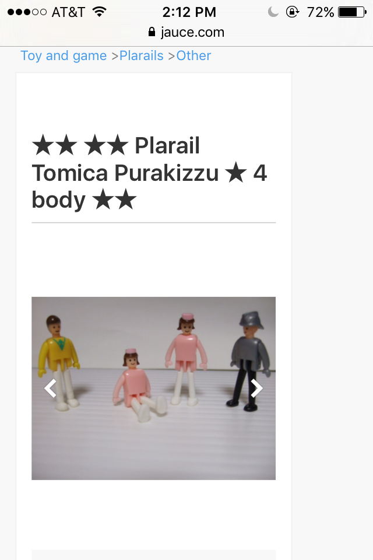Tap the jauce.com address bar
This screenshot has height=560, width=373.
point(186,32)
